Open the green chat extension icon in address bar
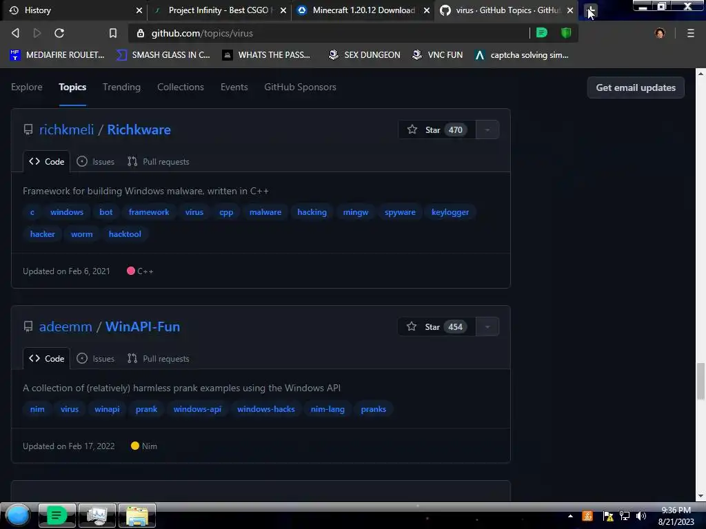This screenshot has height=529, width=706. click(x=542, y=33)
